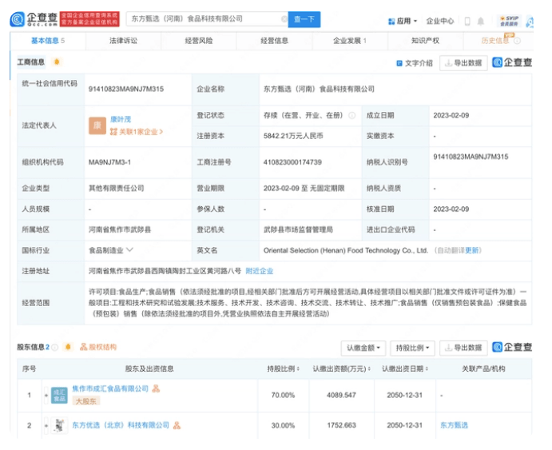Click equity icon after 东方优选（北京）科技有限公司
The width and height of the screenshot is (552, 450).
coord(177,426)
